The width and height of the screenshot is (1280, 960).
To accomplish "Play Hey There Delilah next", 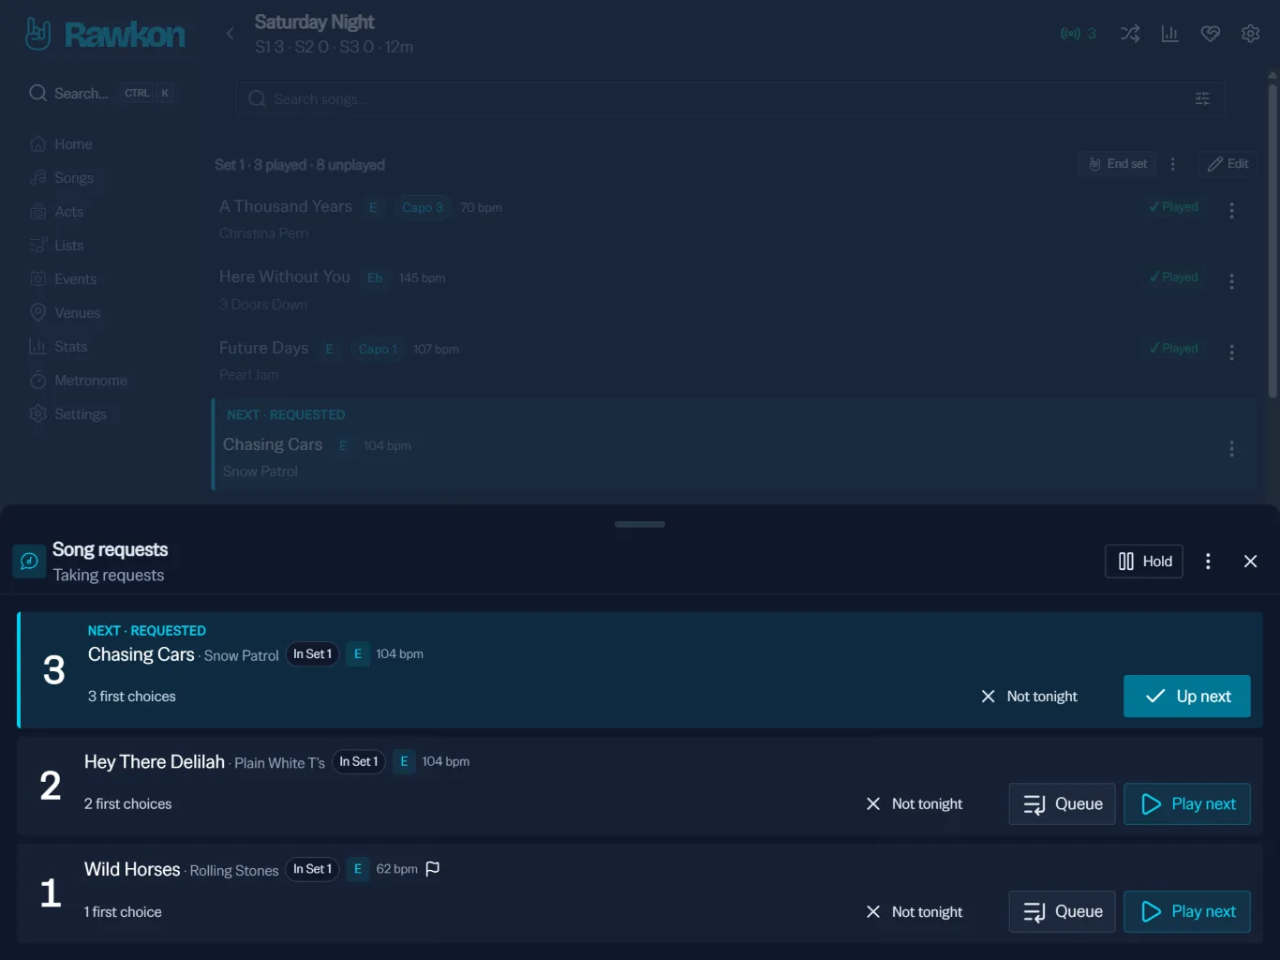I will point(1187,804).
